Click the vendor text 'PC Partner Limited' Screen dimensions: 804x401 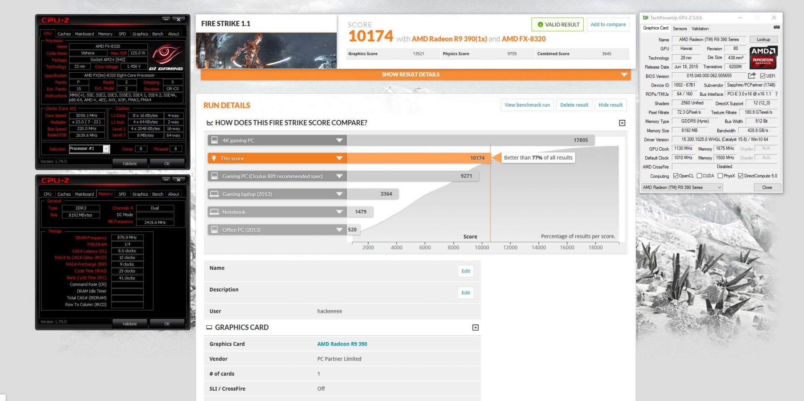coord(339,359)
